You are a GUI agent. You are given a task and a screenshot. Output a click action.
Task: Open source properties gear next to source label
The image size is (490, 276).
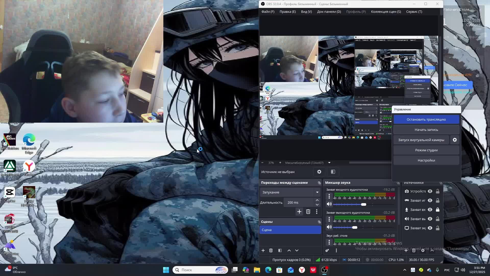(319, 172)
